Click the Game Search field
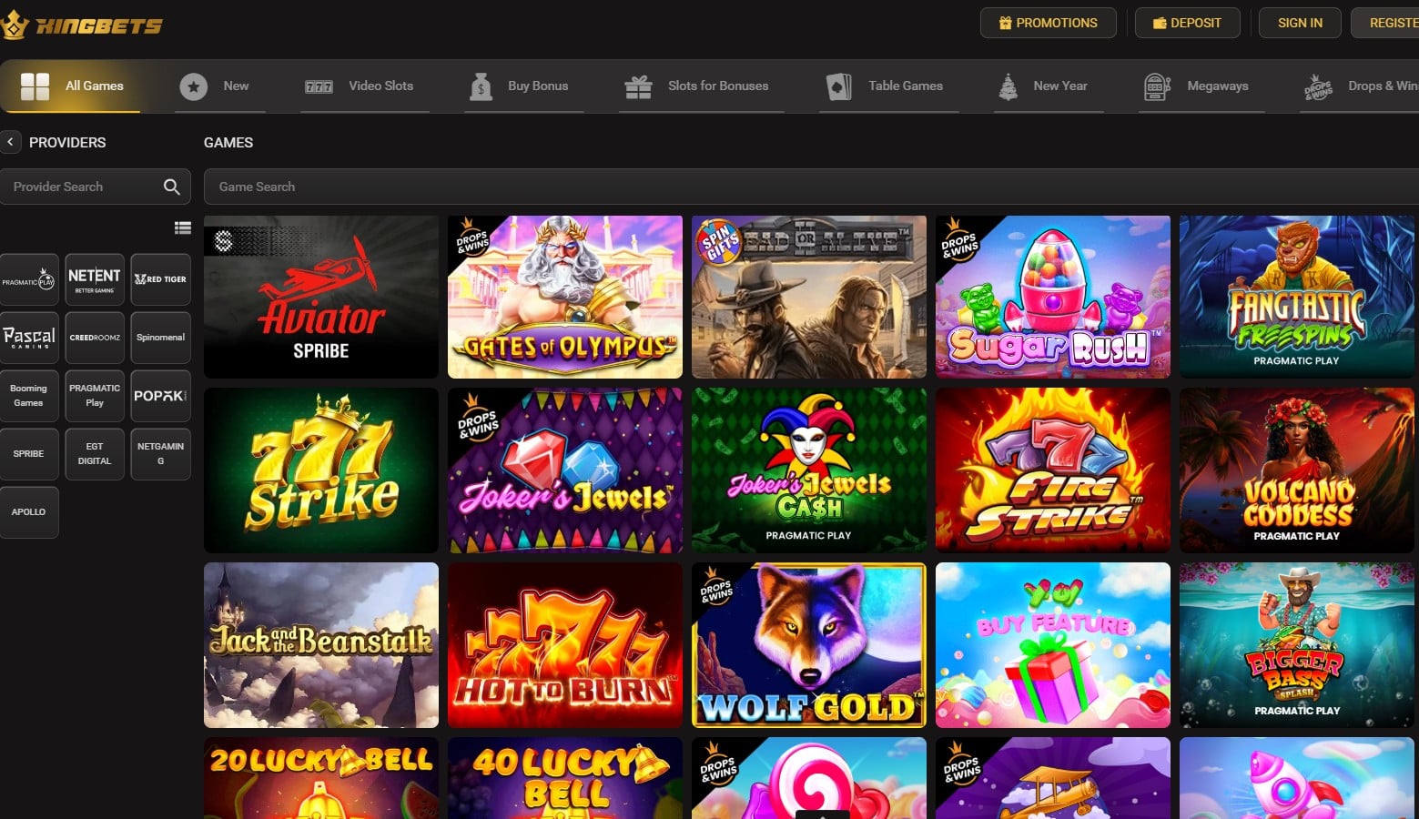Image resolution: width=1419 pixels, height=819 pixels. tap(811, 187)
